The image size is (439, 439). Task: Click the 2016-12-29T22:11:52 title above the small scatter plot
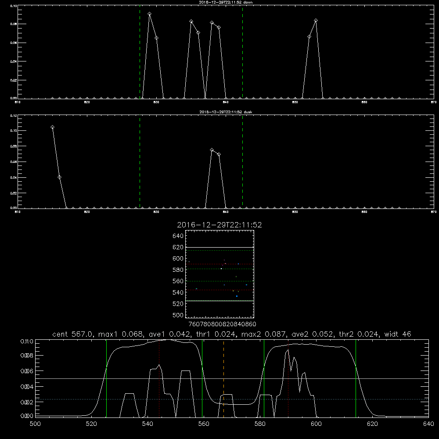click(x=219, y=225)
